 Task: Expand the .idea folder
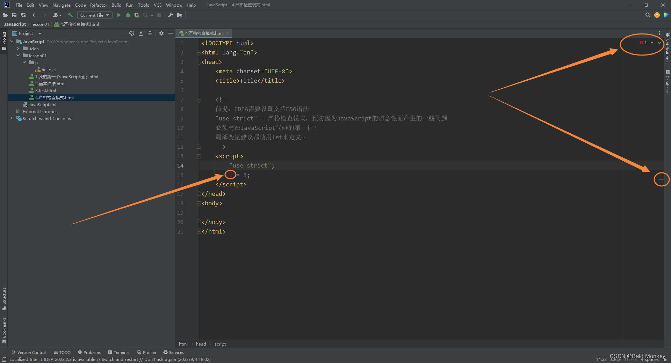tap(18, 49)
